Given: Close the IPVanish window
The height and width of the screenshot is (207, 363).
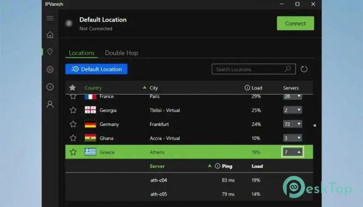Looking at the screenshot, I should click(313, 4).
